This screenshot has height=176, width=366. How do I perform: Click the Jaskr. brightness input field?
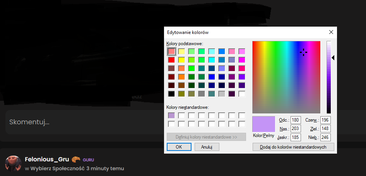point(296,137)
